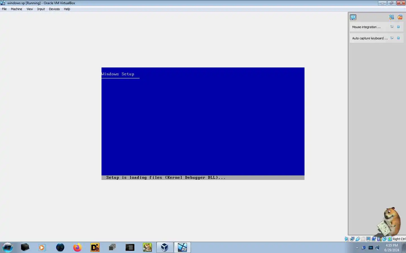The width and height of the screenshot is (406, 253).
Task: Click the Show Desktop strip
Action: pyautogui.click(x=404, y=247)
